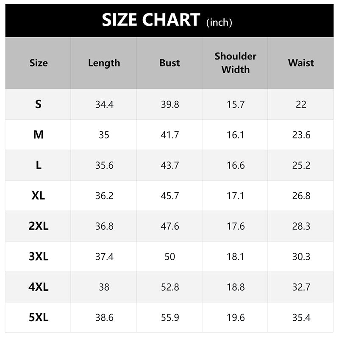Select the 2XL length value 36.8
The height and width of the screenshot is (339, 339).
coord(104,226)
